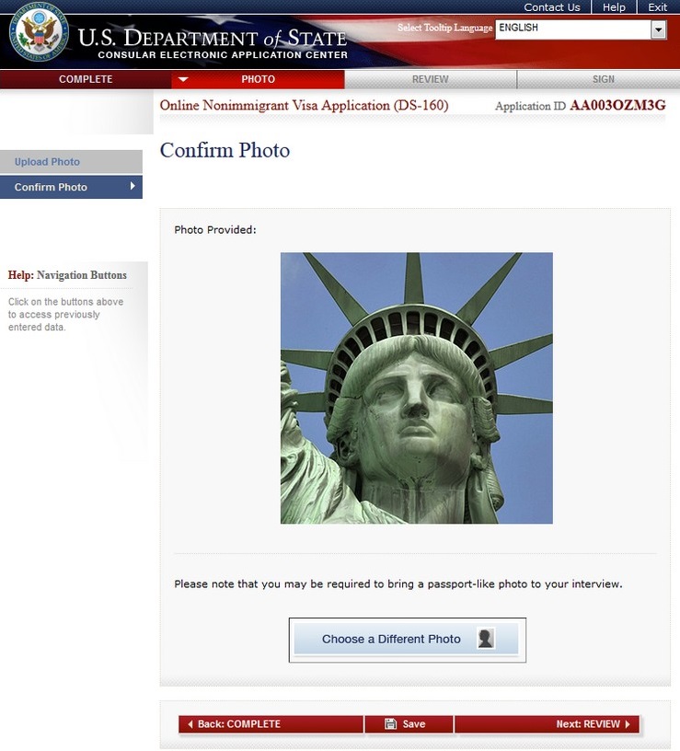Image resolution: width=680 pixels, height=751 pixels.
Task: Click the right arrow on Next: REVIEW
Action: [628, 723]
